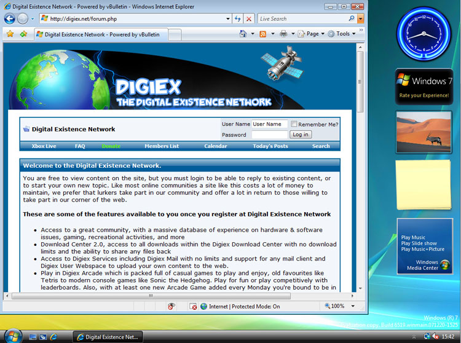The height and width of the screenshot is (343, 461).
Task: Open the search provider dropdown
Action: pos(360,19)
